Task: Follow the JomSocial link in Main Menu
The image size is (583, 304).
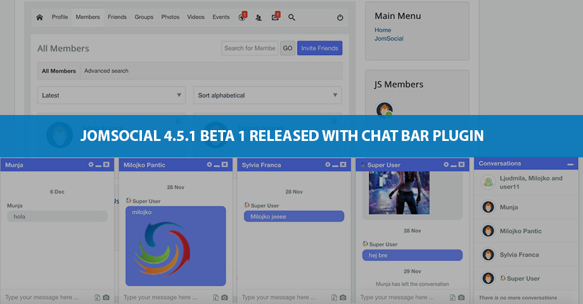Action: 388,39
